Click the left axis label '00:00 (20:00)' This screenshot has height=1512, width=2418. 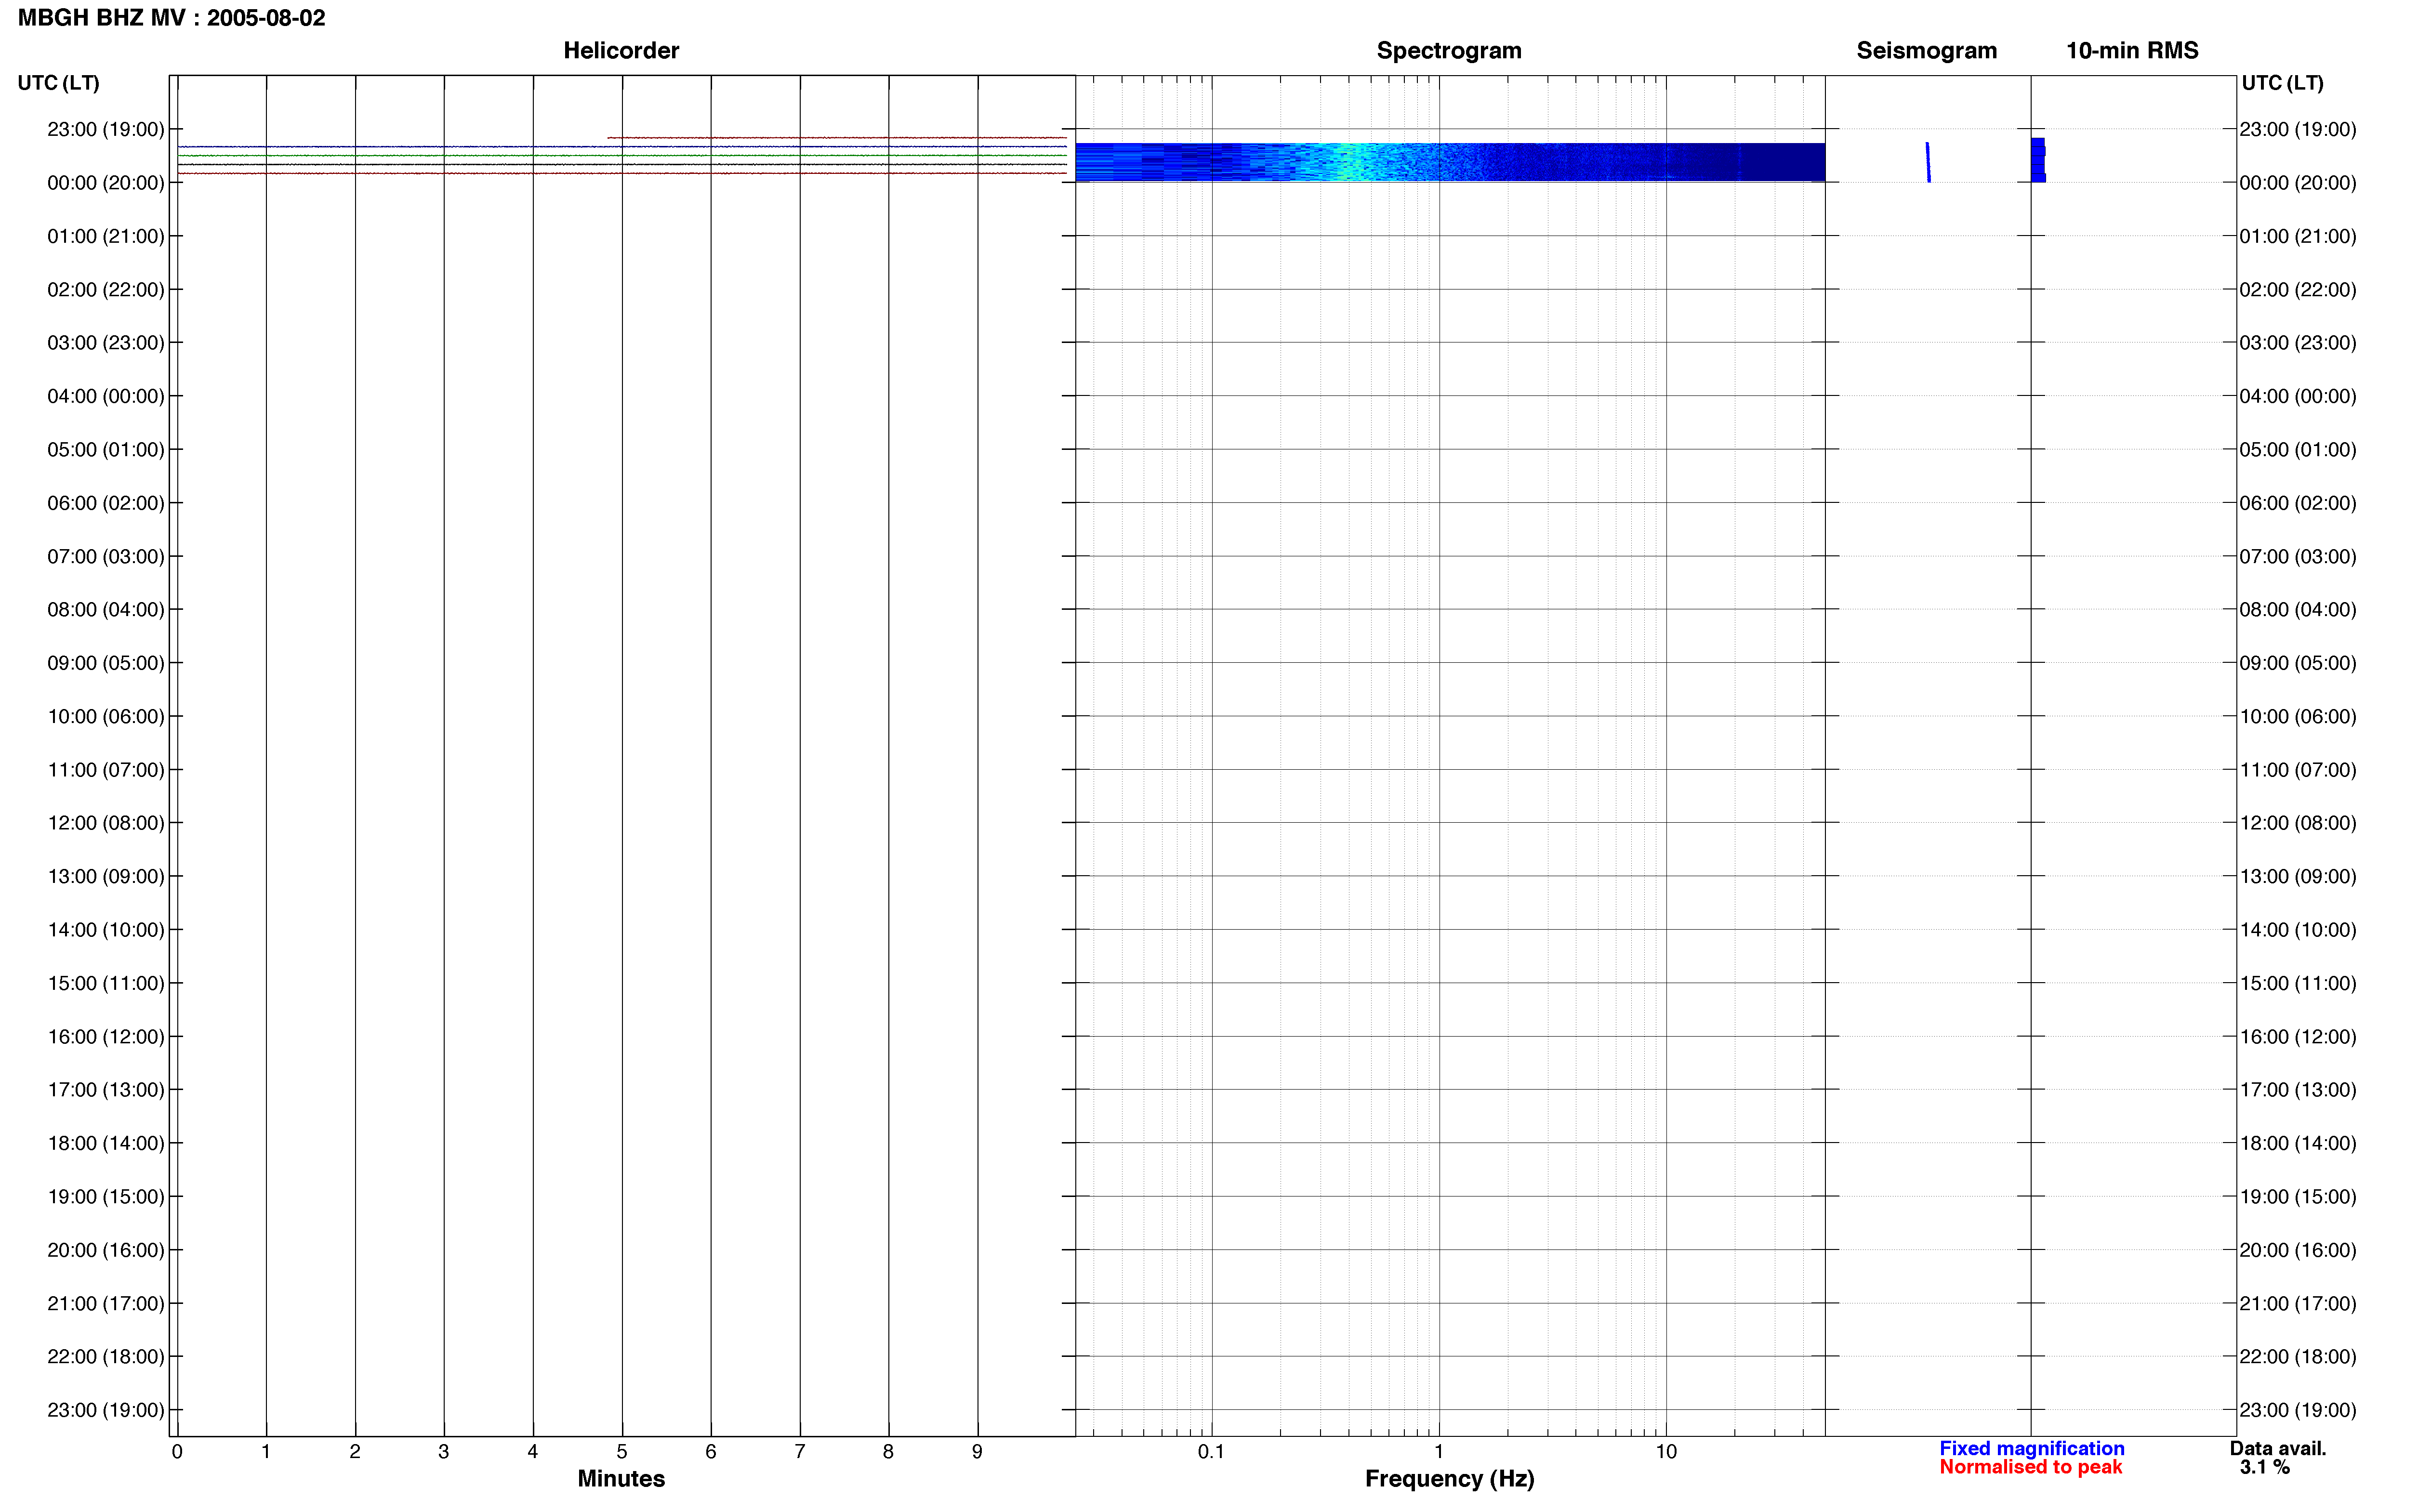106,183
